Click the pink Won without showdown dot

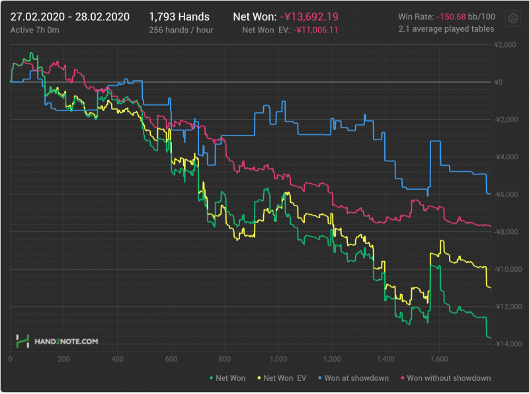point(401,378)
